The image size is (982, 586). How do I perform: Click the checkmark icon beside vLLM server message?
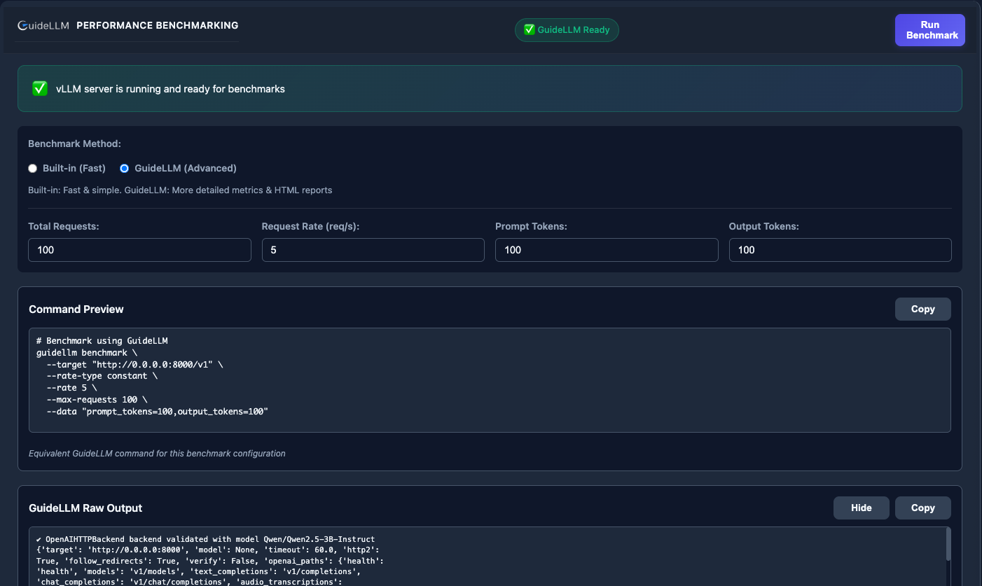click(x=40, y=89)
